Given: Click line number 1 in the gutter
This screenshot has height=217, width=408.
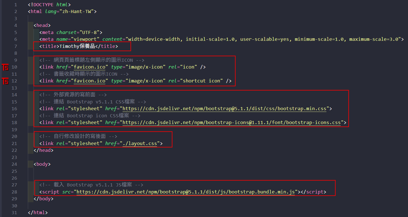Looking at the screenshot, I should pyautogui.click(x=16, y=5).
